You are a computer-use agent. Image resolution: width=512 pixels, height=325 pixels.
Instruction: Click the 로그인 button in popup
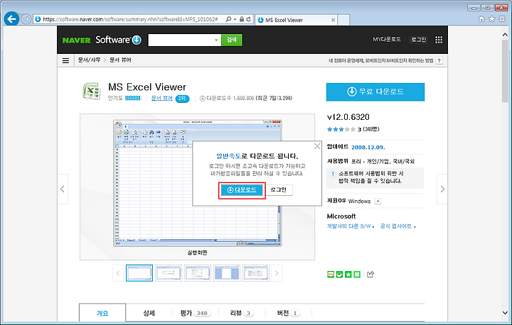pos(279,189)
